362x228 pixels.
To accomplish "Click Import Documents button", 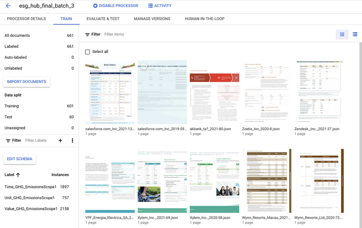I will pos(27,82).
